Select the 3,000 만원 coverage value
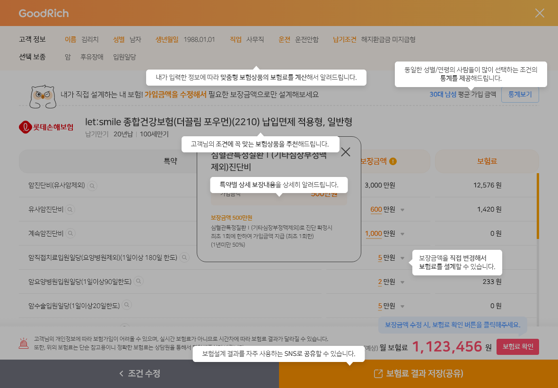This screenshot has width=558, height=388. (380, 185)
